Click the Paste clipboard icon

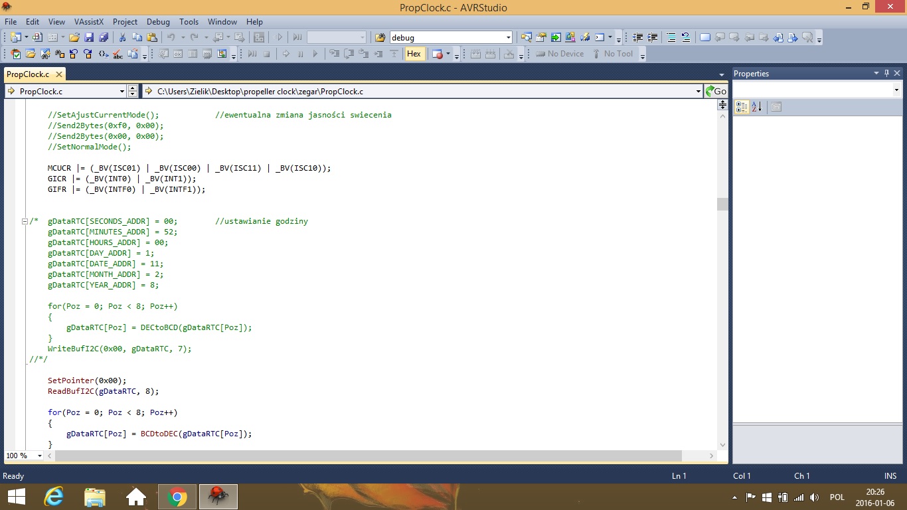[151, 37]
